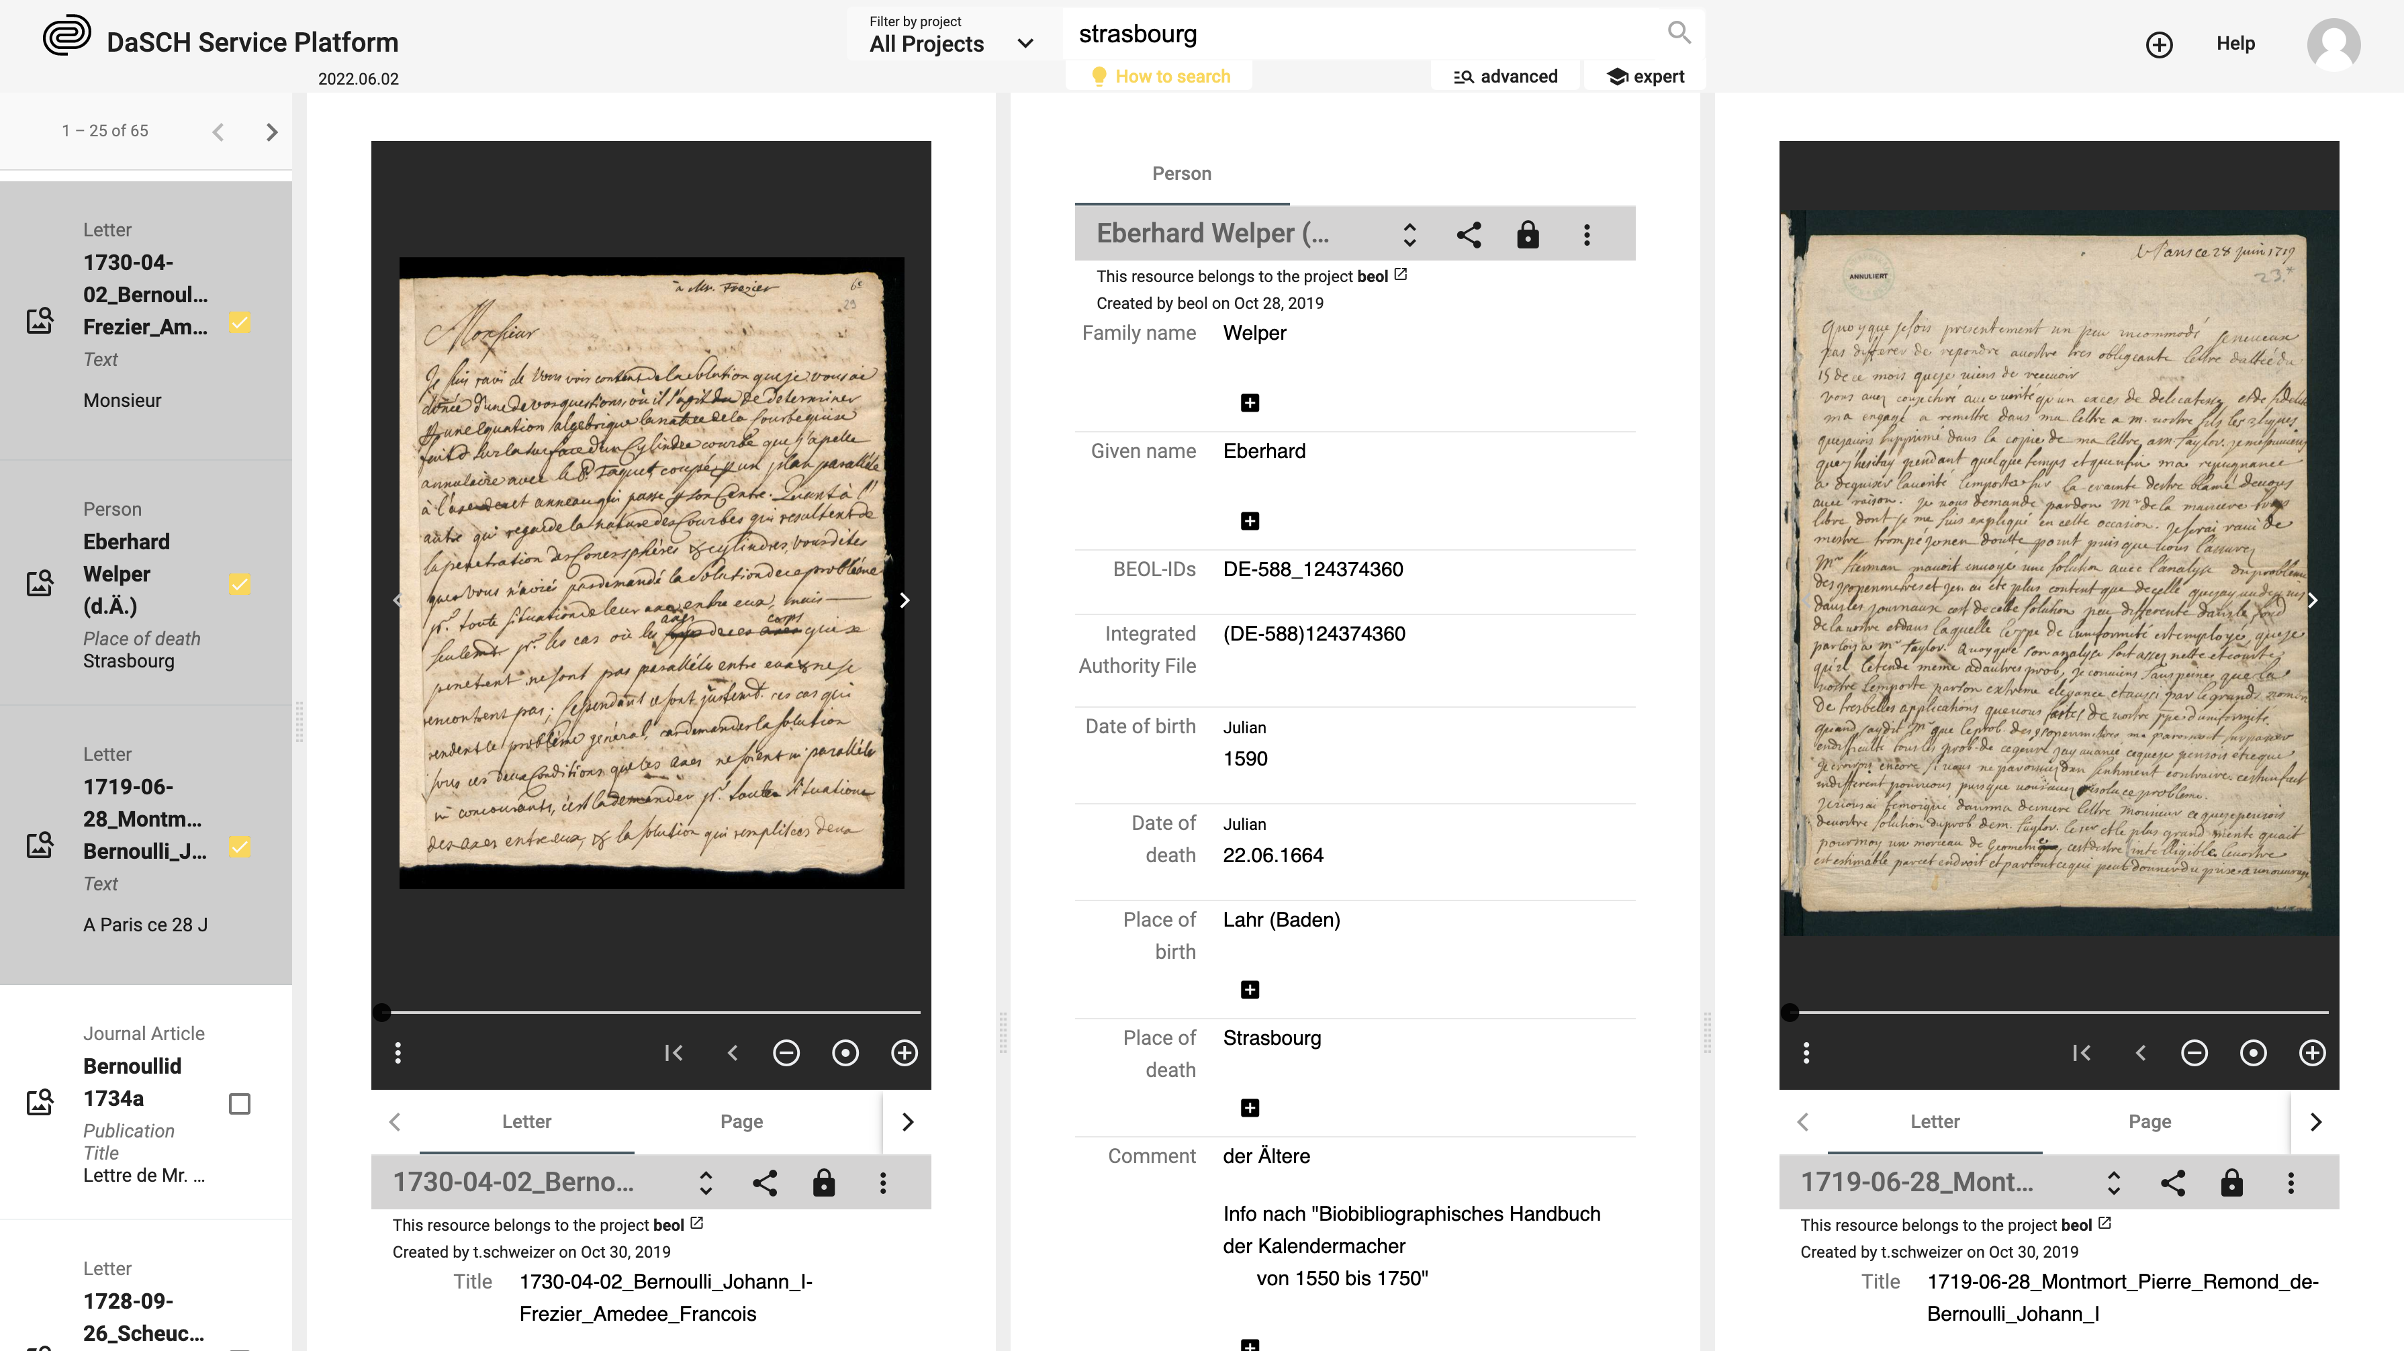Image resolution: width=2404 pixels, height=1351 pixels.
Task: Zoom out in the left letter viewer
Action: coord(787,1054)
